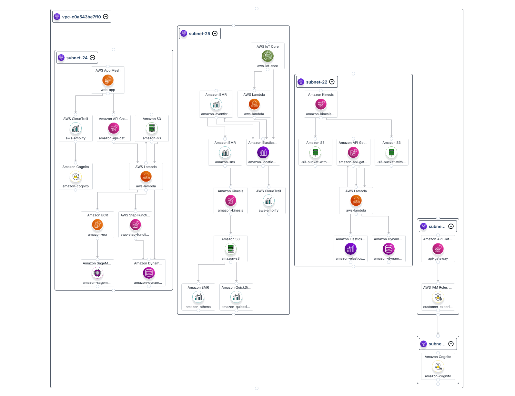
Task: Select the AWS CloudTrail icon in subnet-25
Action: coord(268,201)
